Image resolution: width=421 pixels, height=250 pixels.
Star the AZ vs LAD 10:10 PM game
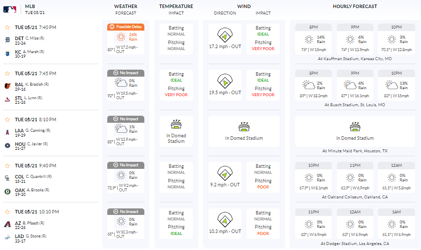point(7,212)
